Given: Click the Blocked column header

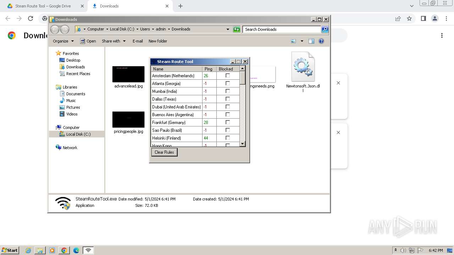Looking at the screenshot, I should (228, 69).
